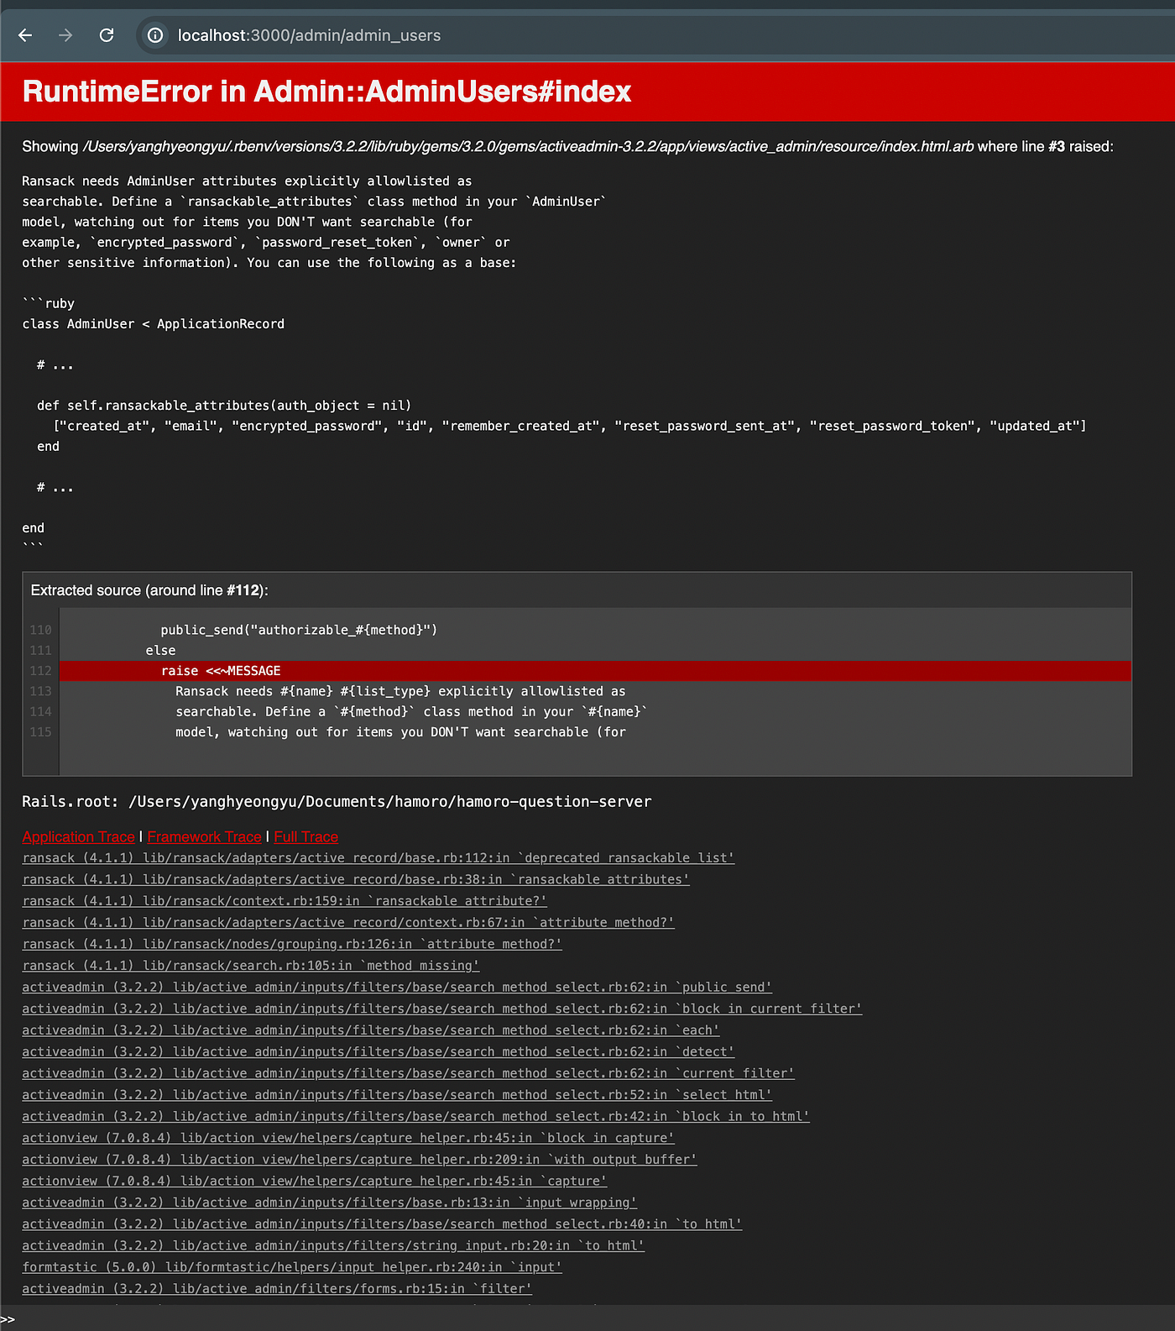This screenshot has width=1175, height=1331.
Task: Open trace line search_method_select.rb:62 in current_filter
Action: coord(409,1073)
